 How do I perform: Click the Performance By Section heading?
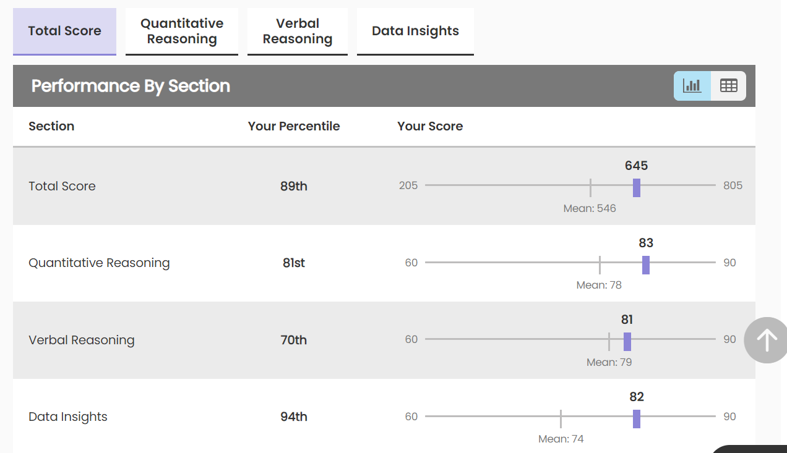pyautogui.click(x=131, y=86)
